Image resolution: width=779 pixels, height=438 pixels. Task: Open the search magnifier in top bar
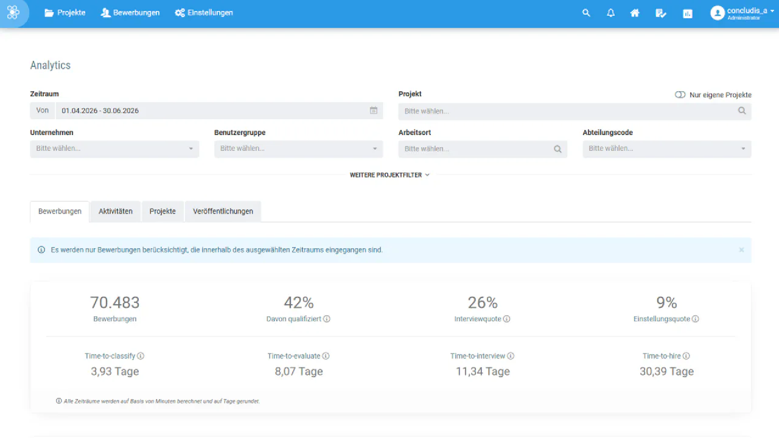586,13
